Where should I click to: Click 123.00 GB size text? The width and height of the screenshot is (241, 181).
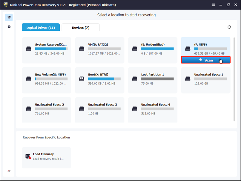point(201,83)
